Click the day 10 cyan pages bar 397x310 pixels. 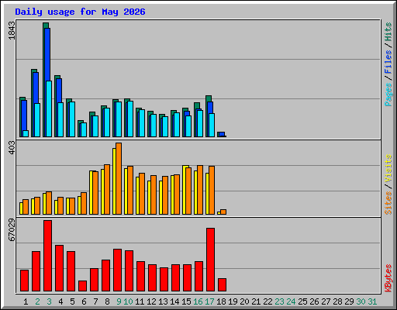(130, 119)
